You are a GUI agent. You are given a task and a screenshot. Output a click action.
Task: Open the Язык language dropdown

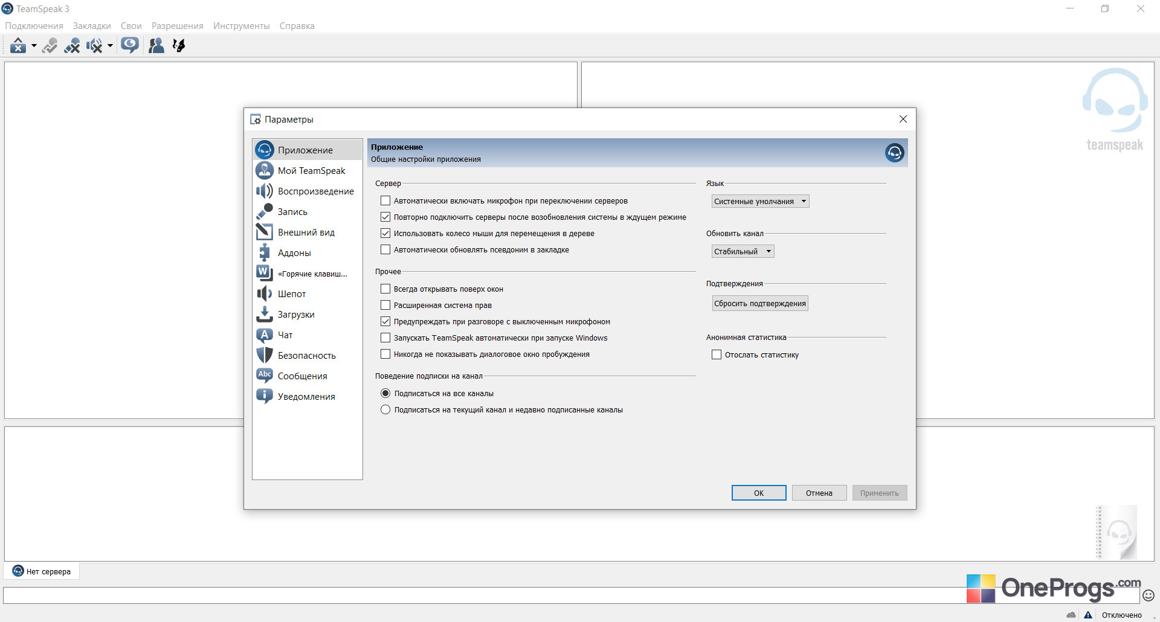coord(760,201)
